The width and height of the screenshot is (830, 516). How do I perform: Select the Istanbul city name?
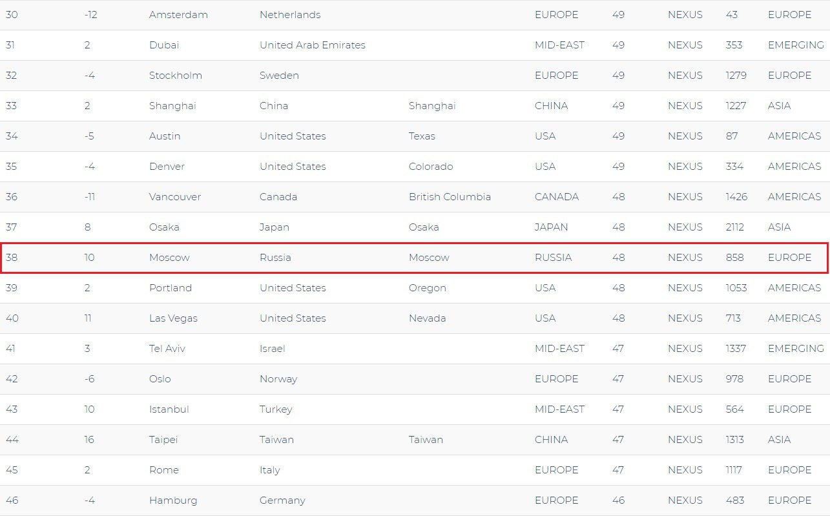point(169,409)
